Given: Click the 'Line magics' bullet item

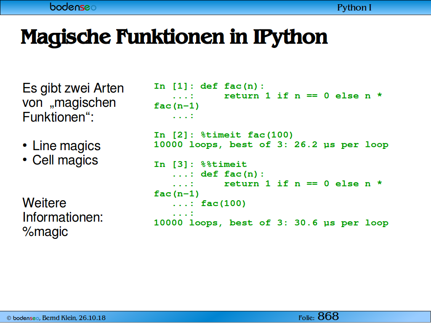Looking at the screenshot, I should point(66,146).
